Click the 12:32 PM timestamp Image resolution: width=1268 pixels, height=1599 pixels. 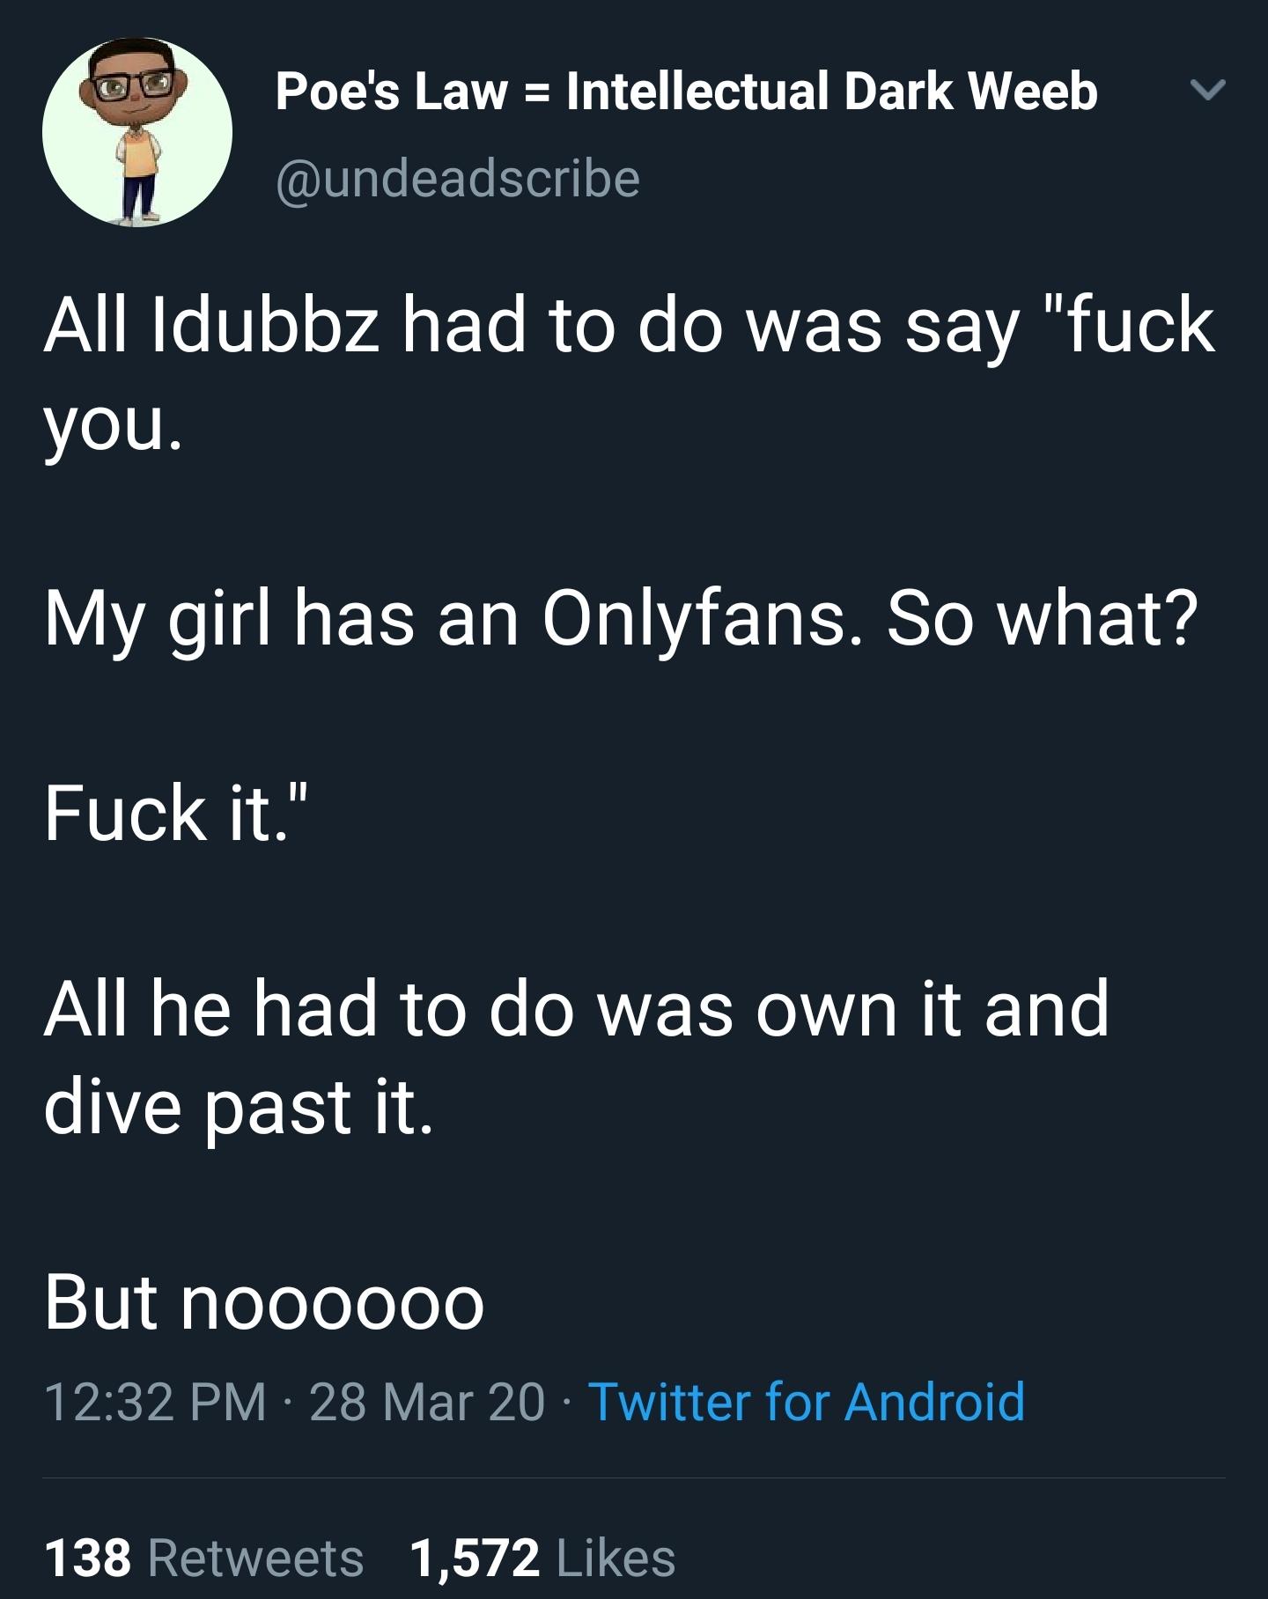[155, 1401]
